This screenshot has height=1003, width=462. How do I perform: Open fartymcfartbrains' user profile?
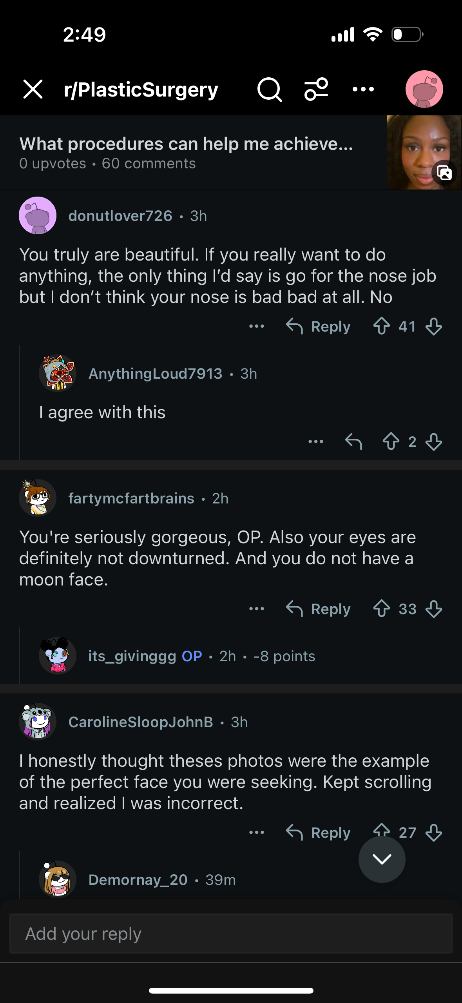pos(131,498)
